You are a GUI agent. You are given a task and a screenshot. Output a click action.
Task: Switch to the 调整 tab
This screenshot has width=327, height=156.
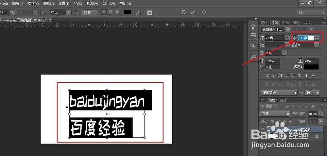click(297, 23)
